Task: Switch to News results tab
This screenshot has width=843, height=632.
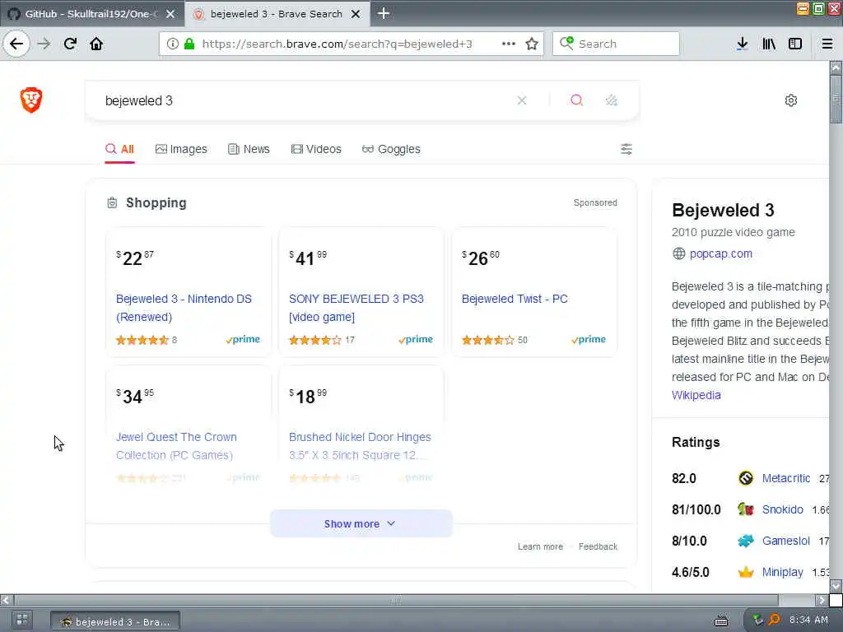Action: [x=249, y=149]
